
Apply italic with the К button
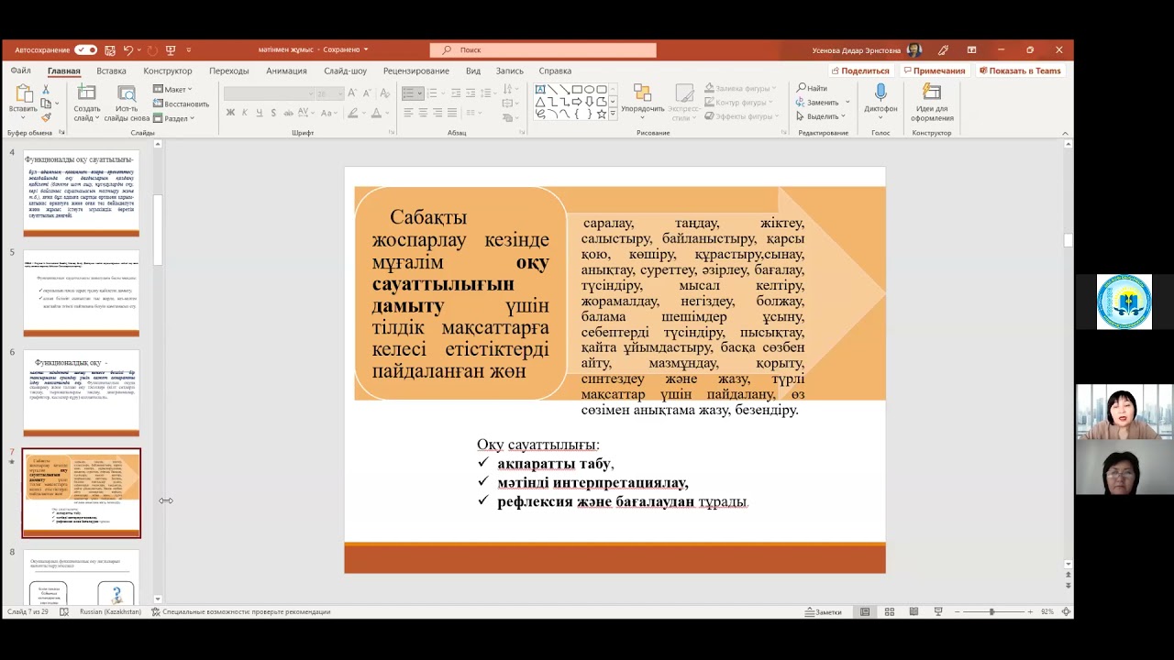pos(245,113)
